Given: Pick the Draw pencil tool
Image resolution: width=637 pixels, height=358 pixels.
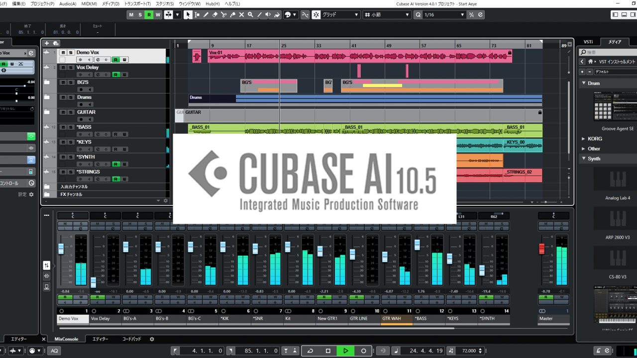Looking at the screenshot, I should [x=206, y=15].
